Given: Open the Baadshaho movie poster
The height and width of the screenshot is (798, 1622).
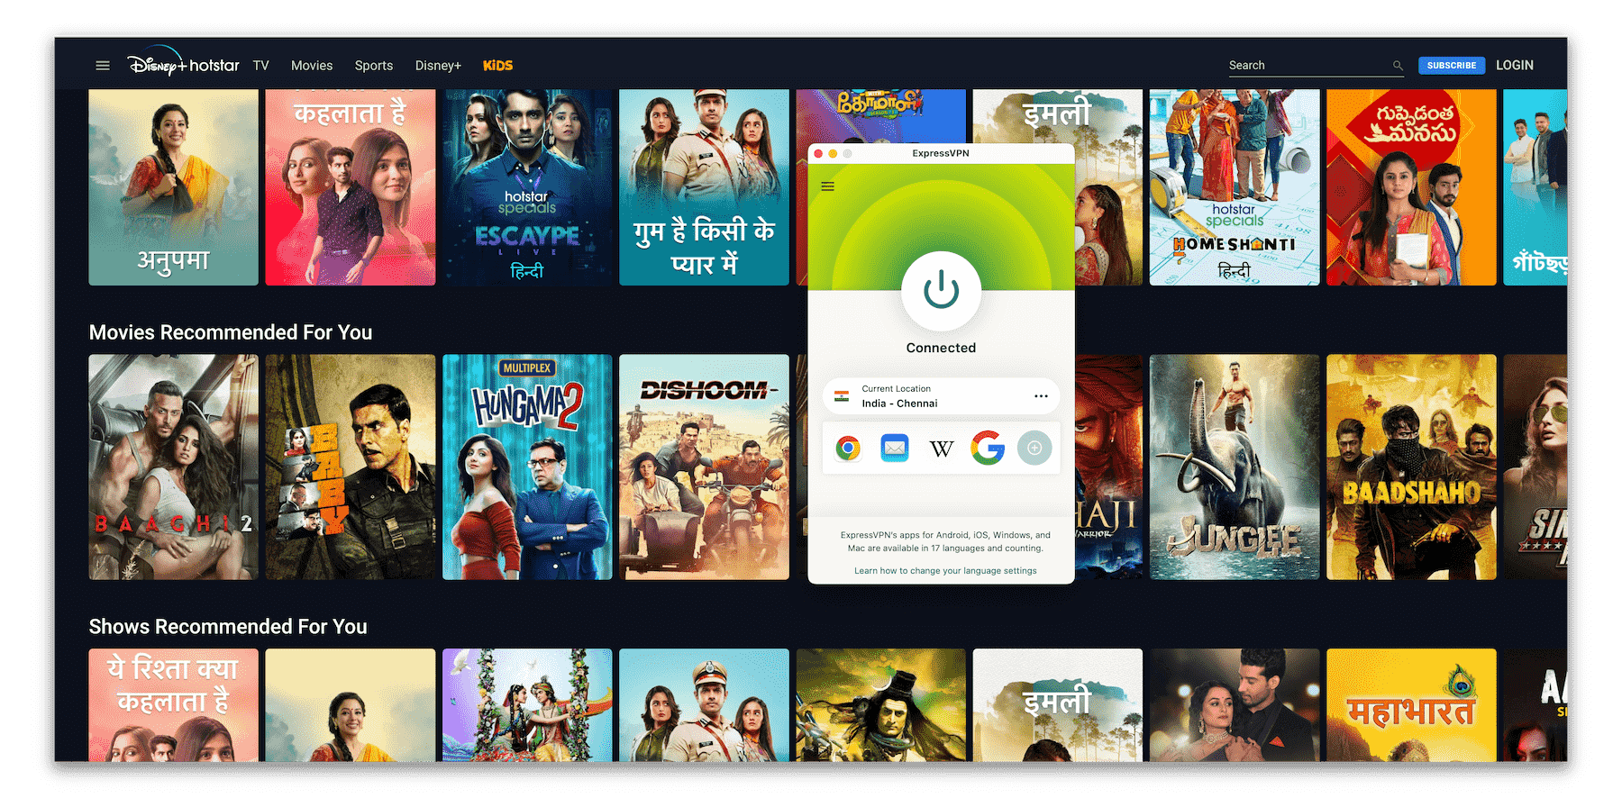Looking at the screenshot, I should 1411,467.
